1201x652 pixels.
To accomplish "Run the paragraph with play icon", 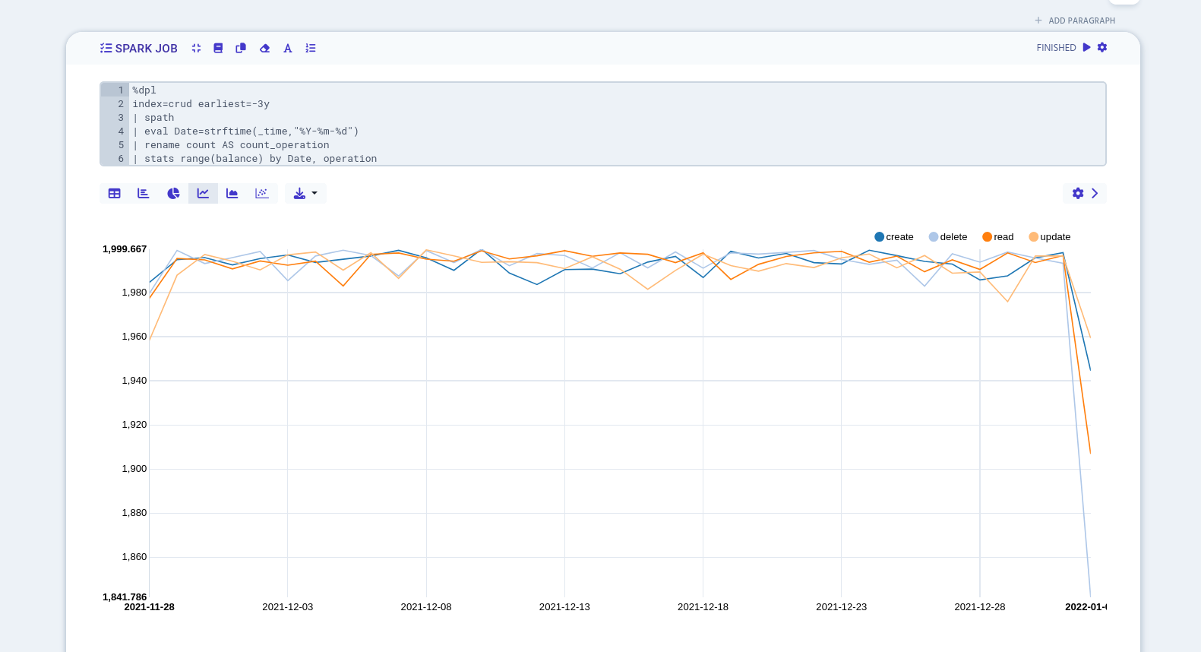I will tap(1087, 47).
